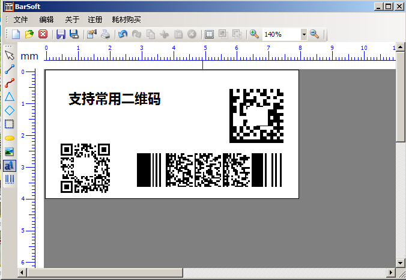This screenshot has width=406, height=280.
Task: Select the triangle shape tool
Action: 10,97
